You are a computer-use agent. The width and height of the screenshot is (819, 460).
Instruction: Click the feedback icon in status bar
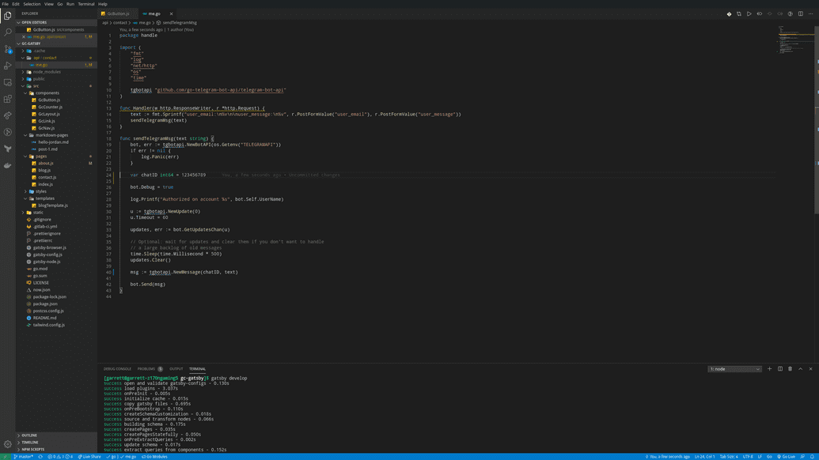(x=802, y=456)
